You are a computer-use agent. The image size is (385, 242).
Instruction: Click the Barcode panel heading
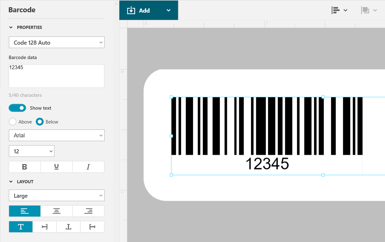pos(22,10)
